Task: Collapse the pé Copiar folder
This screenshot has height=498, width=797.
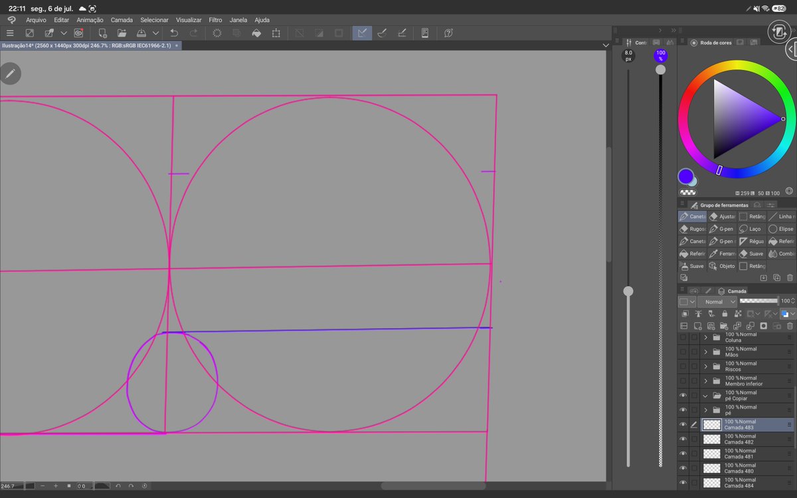Action: pos(705,396)
